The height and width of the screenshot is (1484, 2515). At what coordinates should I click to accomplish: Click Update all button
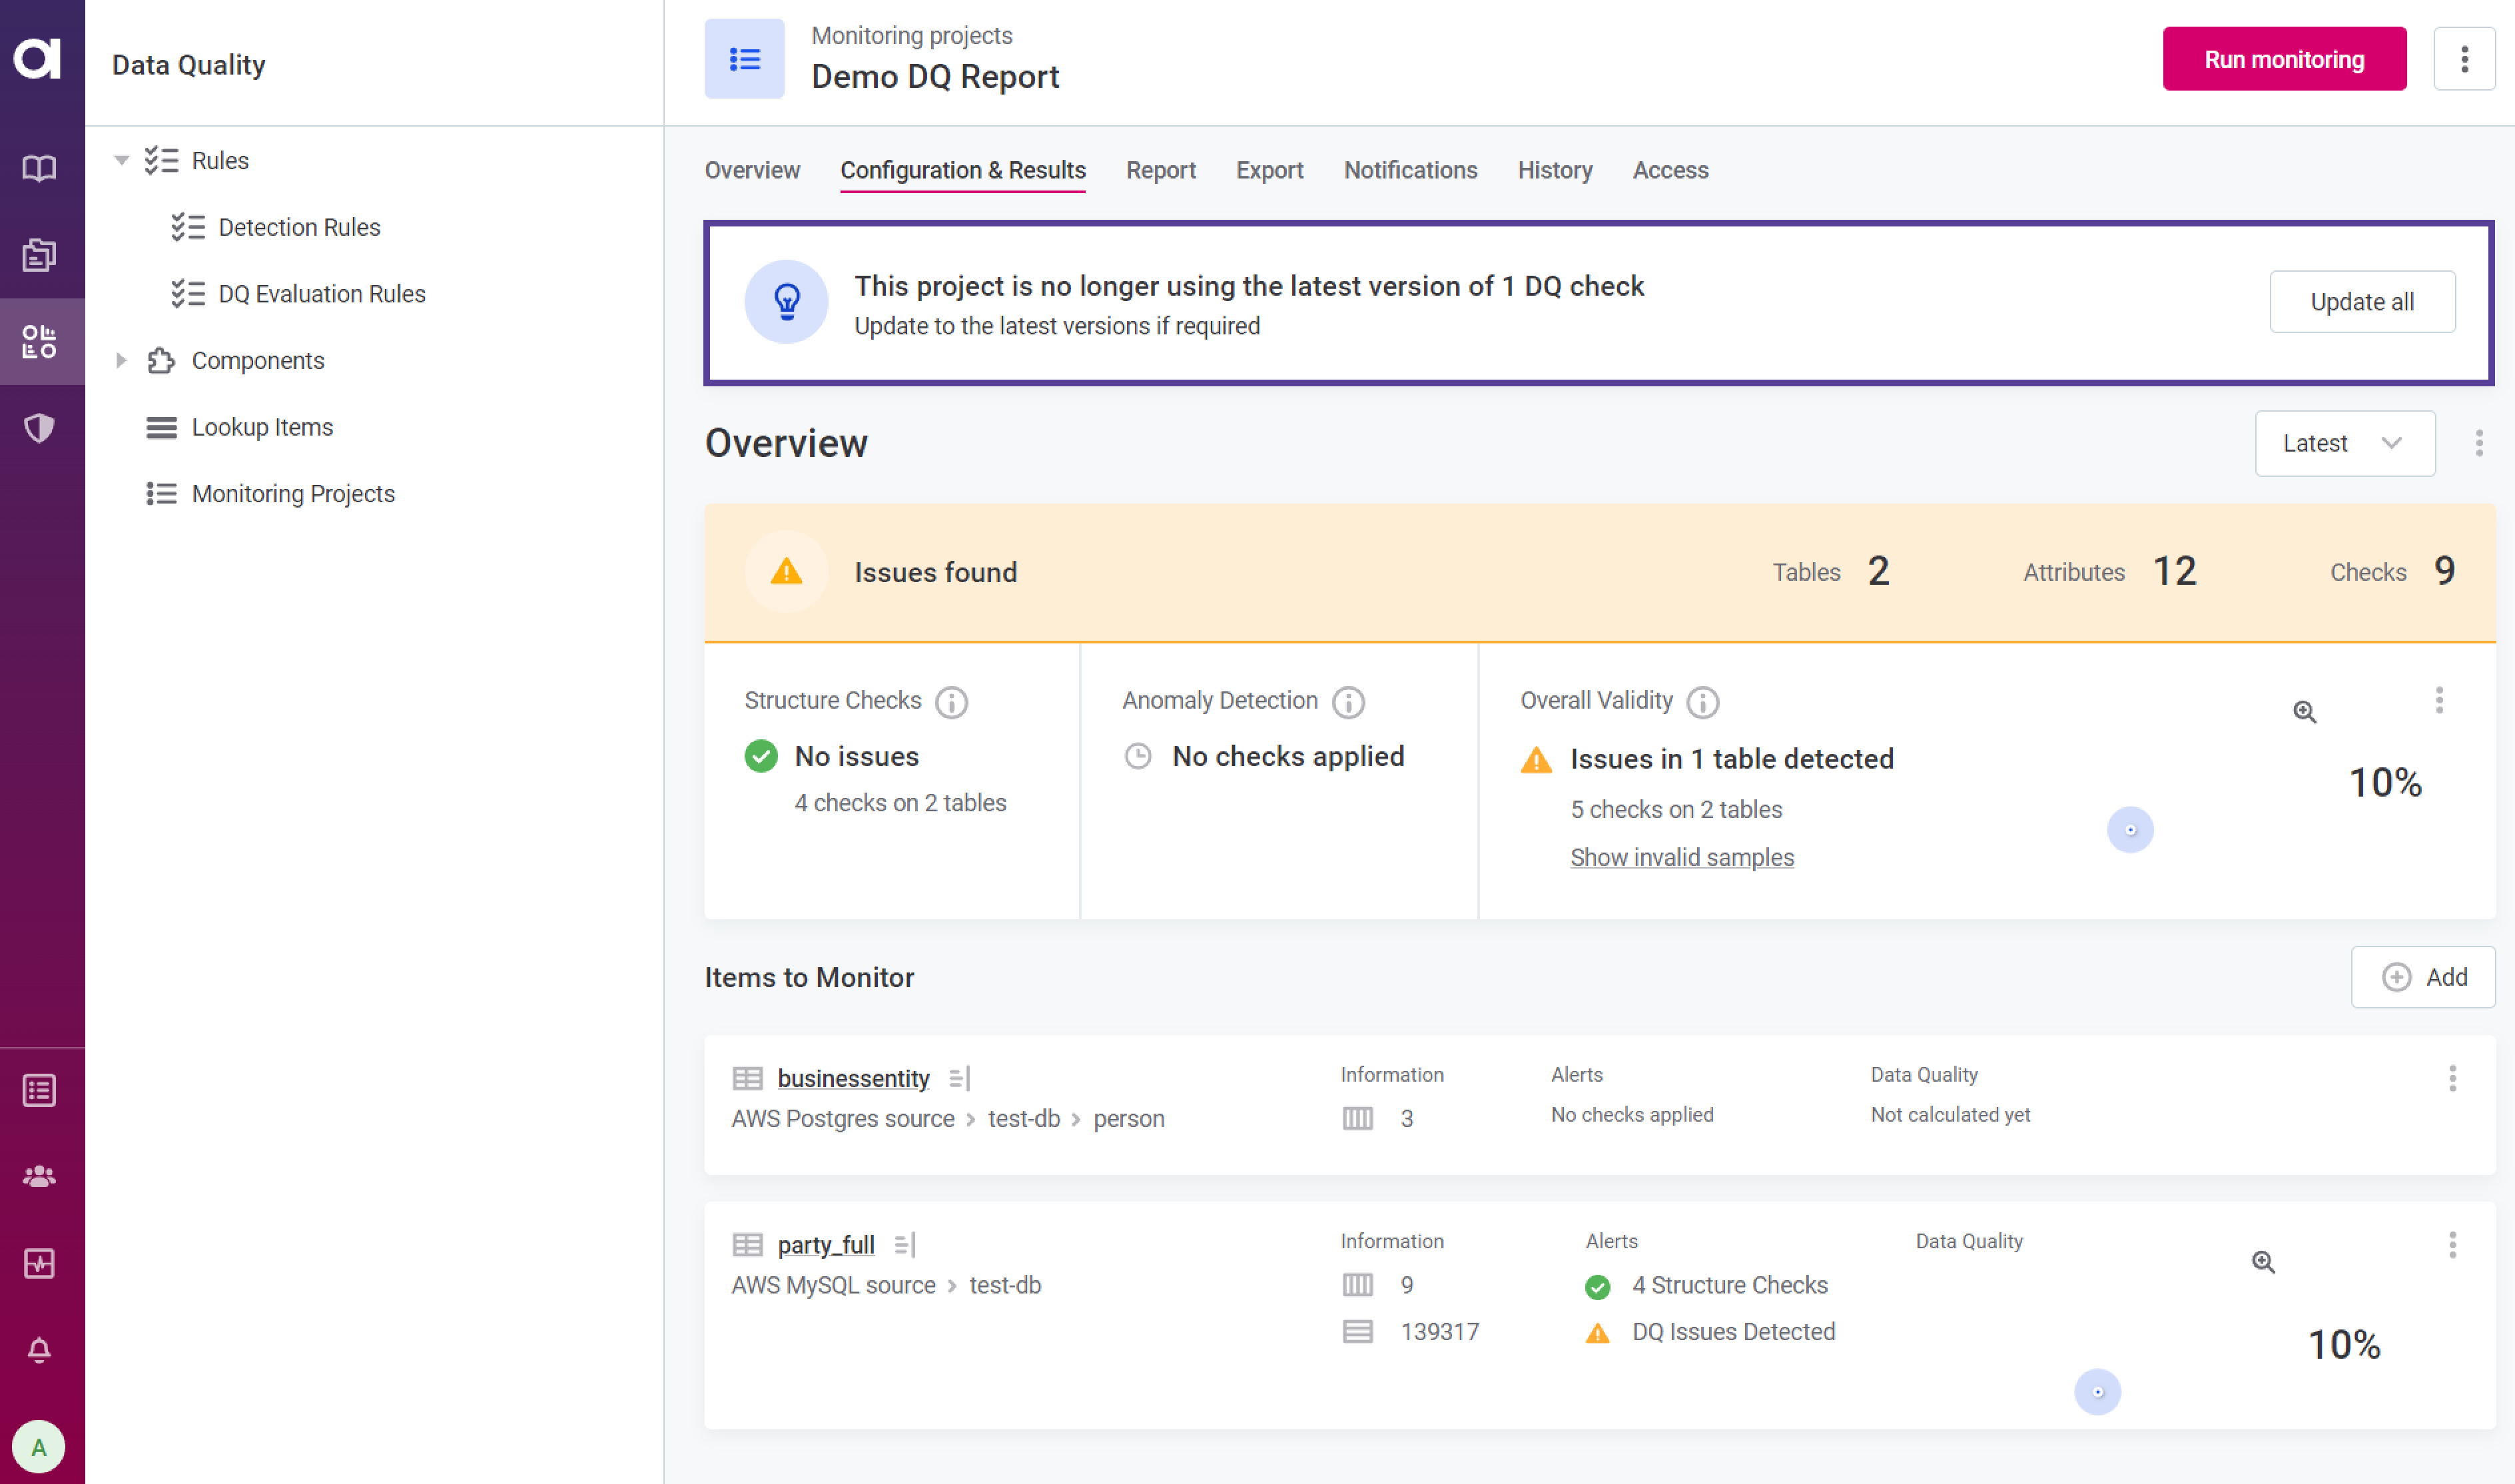click(x=2362, y=302)
